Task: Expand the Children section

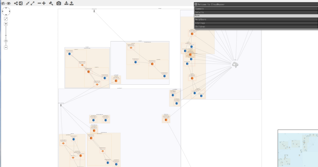Action: (256, 27)
